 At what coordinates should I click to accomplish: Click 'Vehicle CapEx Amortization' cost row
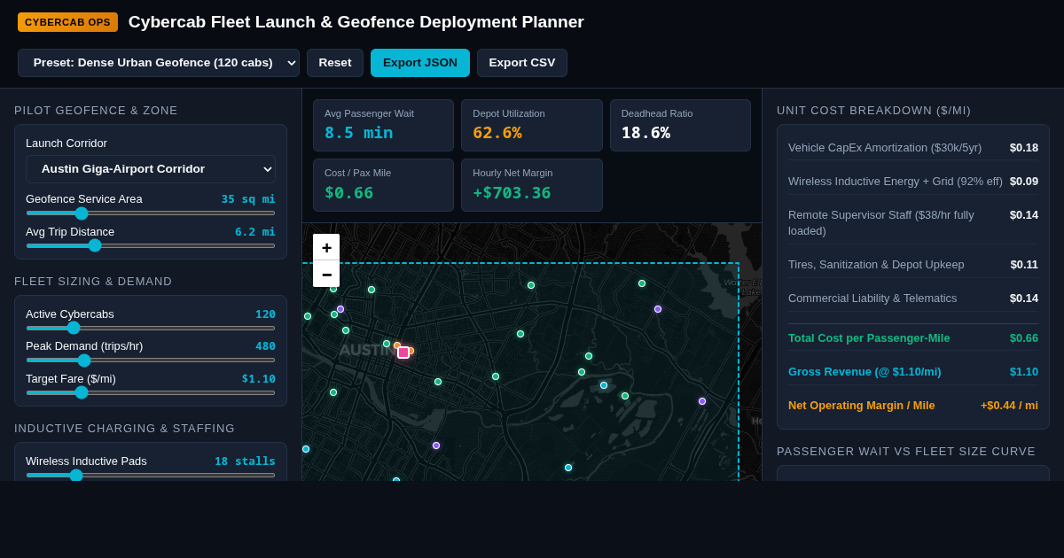coord(913,148)
